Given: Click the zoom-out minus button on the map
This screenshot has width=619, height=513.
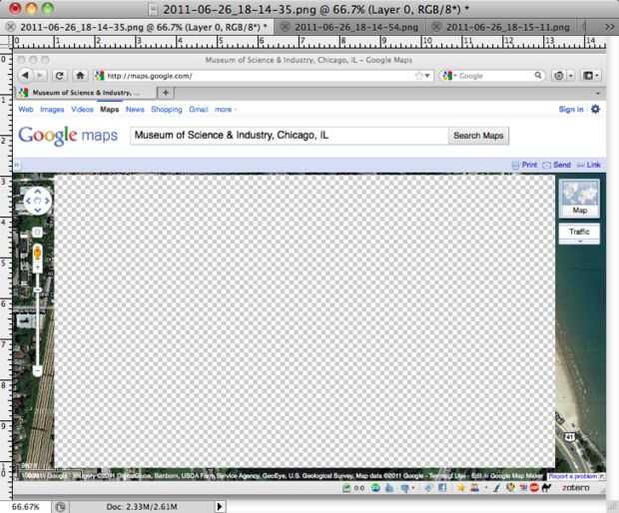Looking at the screenshot, I should click(38, 370).
